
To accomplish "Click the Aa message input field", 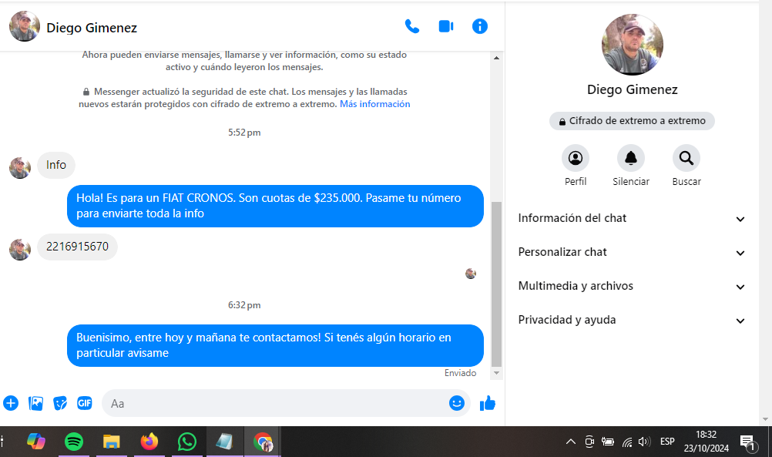I will [x=277, y=403].
